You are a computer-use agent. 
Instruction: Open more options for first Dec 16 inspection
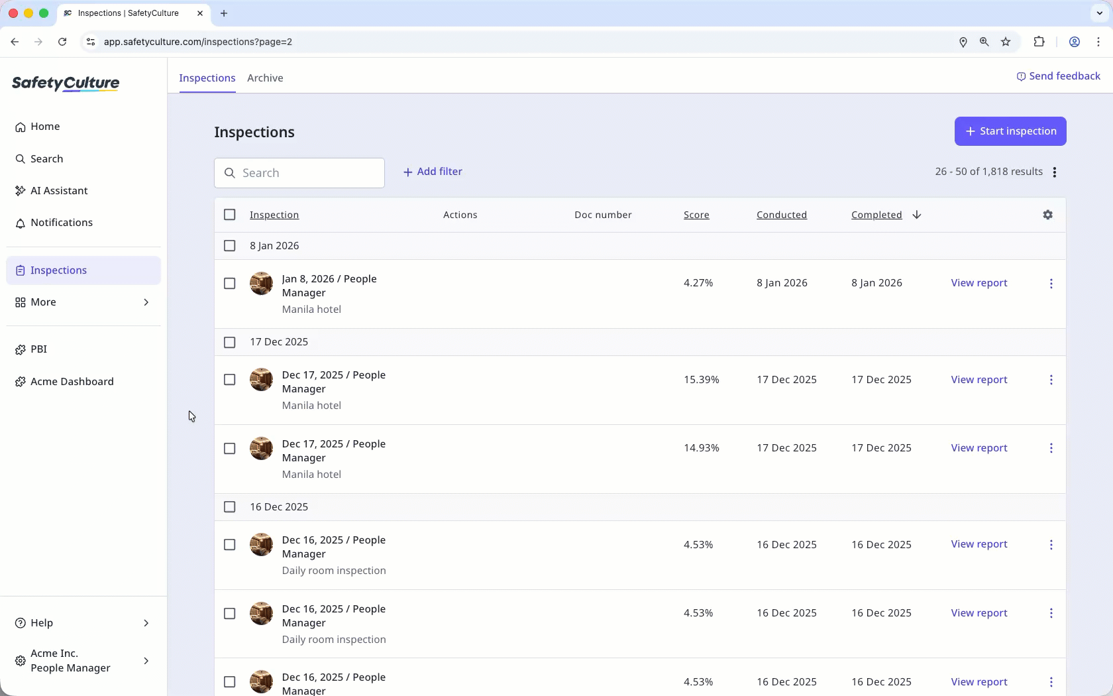point(1051,545)
